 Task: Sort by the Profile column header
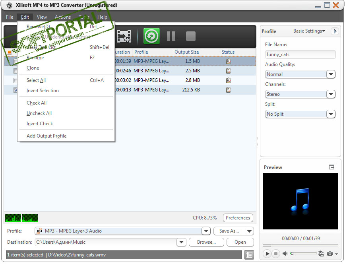(152, 52)
